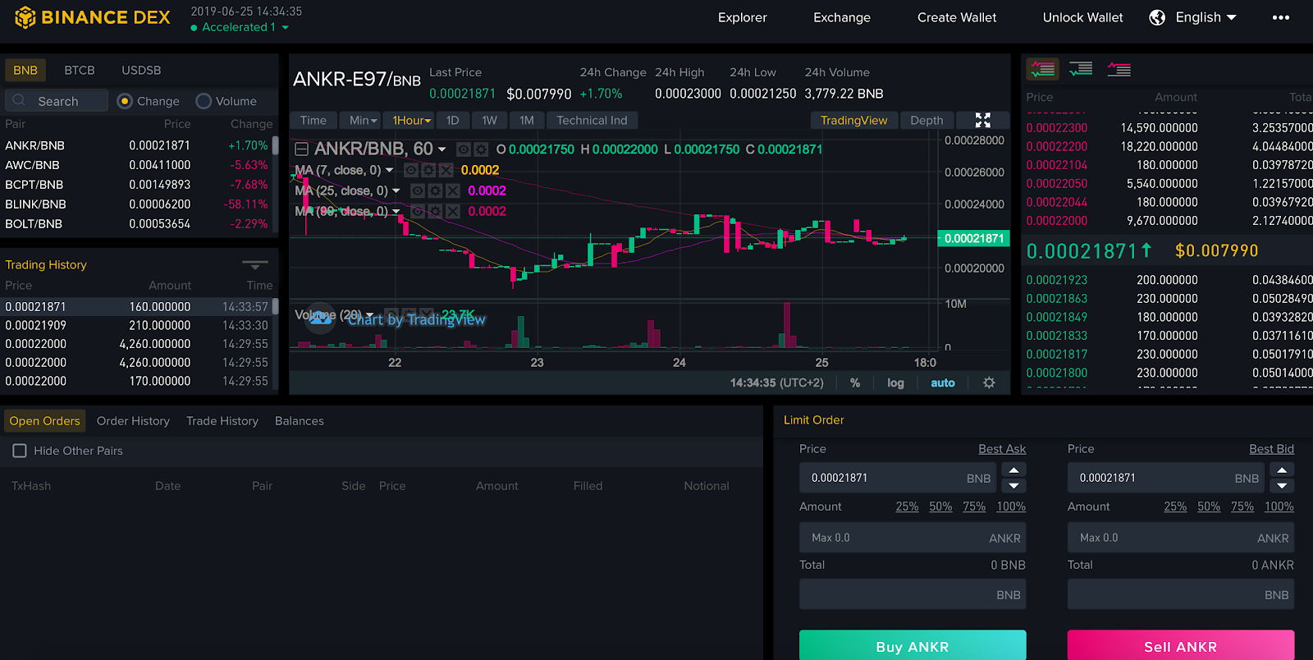
Task: Remove the MA 99 indicator
Action: (452, 211)
